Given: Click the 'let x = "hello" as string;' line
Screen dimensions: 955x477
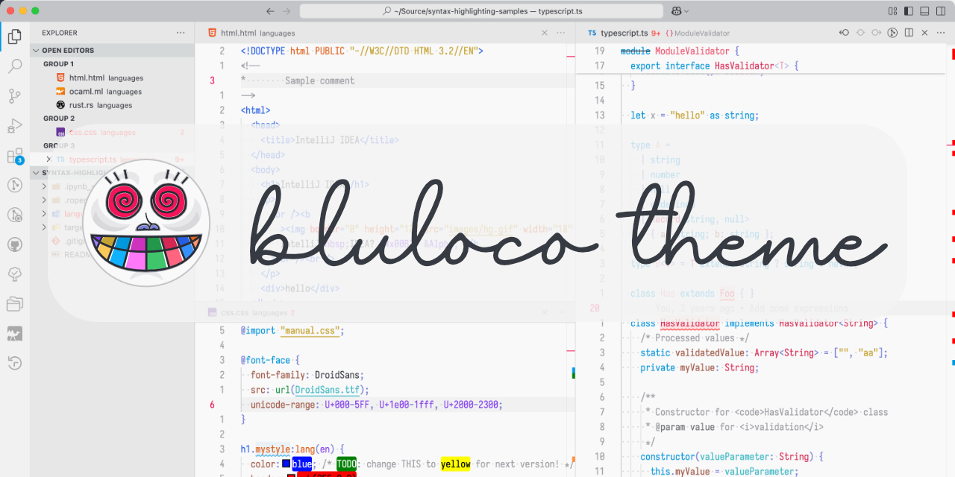Looking at the screenshot, I should pyautogui.click(x=695, y=116).
